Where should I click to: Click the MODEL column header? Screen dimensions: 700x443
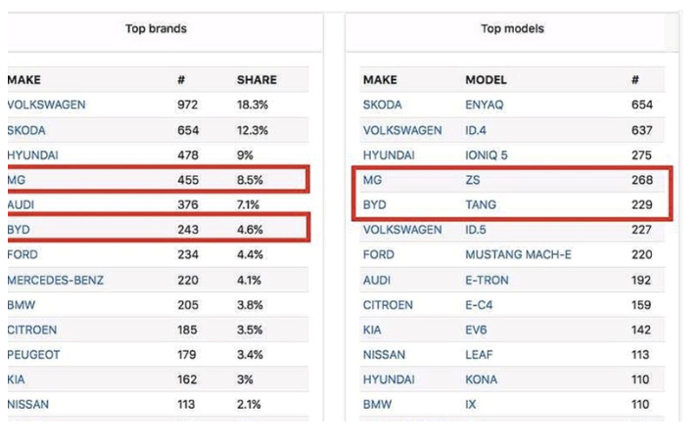coord(486,80)
